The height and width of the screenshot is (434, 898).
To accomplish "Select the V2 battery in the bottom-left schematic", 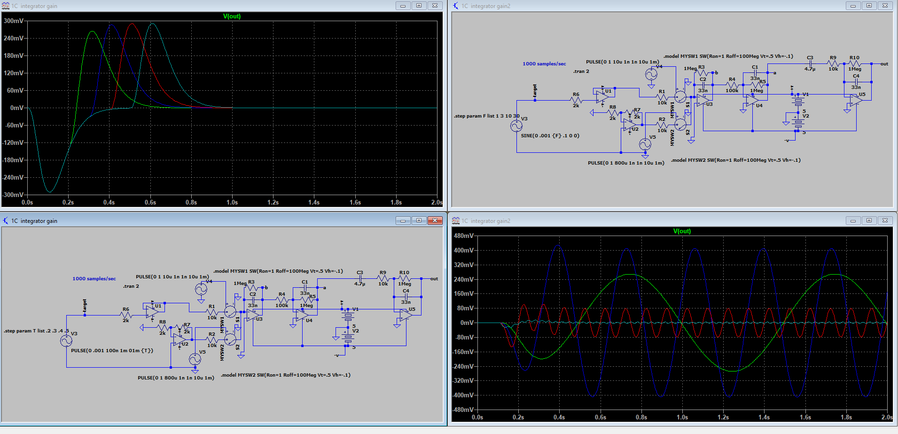I will click(348, 337).
